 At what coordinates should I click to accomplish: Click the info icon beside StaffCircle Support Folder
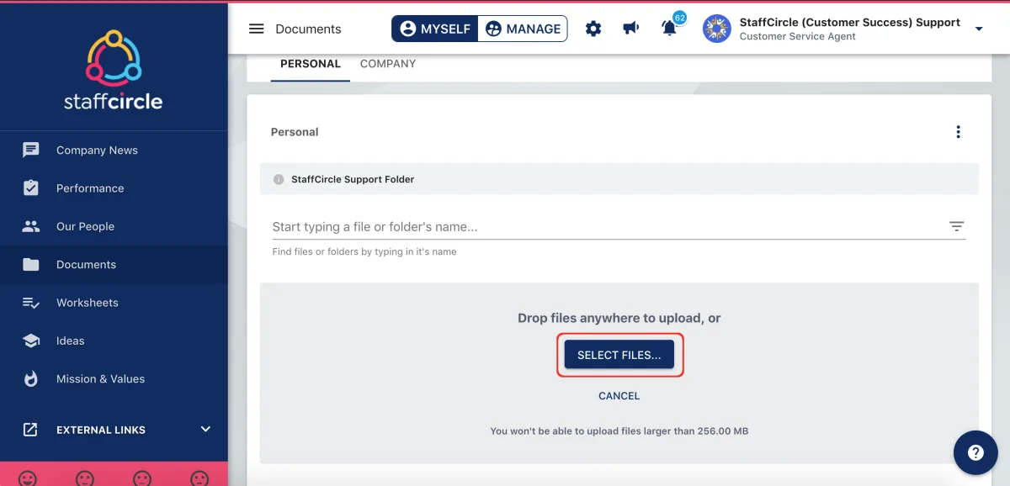pyautogui.click(x=279, y=179)
